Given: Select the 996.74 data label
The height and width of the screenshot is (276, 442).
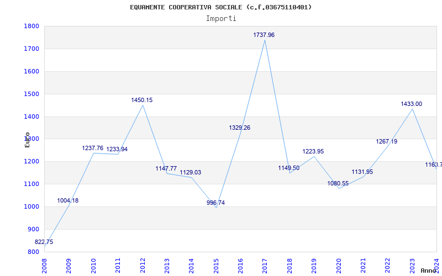Looking at the screenshot, I should click(215, 203).
